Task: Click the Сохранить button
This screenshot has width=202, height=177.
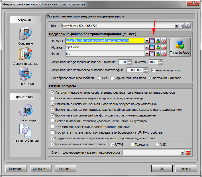Action: (41, 169)
